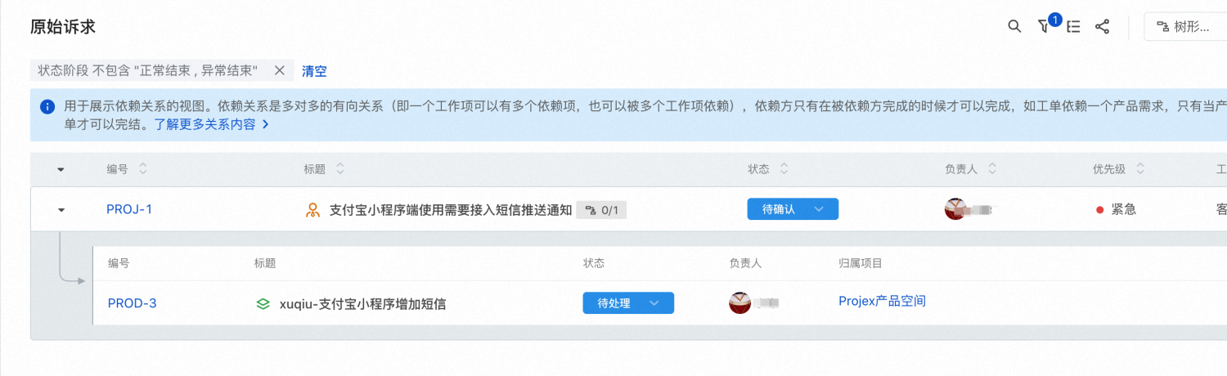Click the blue info icon in banner
This screenshot has width=1227, height=376.
[x=47, y=105]
